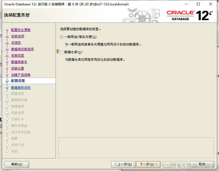The height and width of the screenshot is (171, 219).
Task: Close the Oracle installer window
Action: [x=211, y=4]
